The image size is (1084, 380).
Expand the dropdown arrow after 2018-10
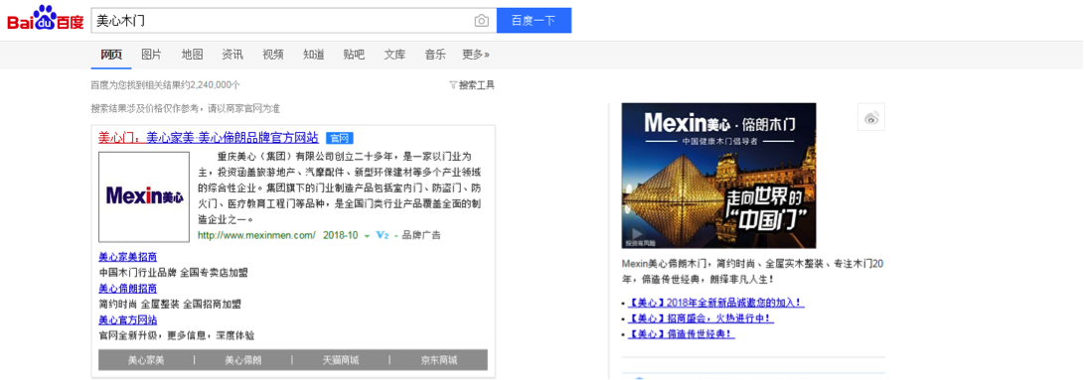tap(367, 236)
